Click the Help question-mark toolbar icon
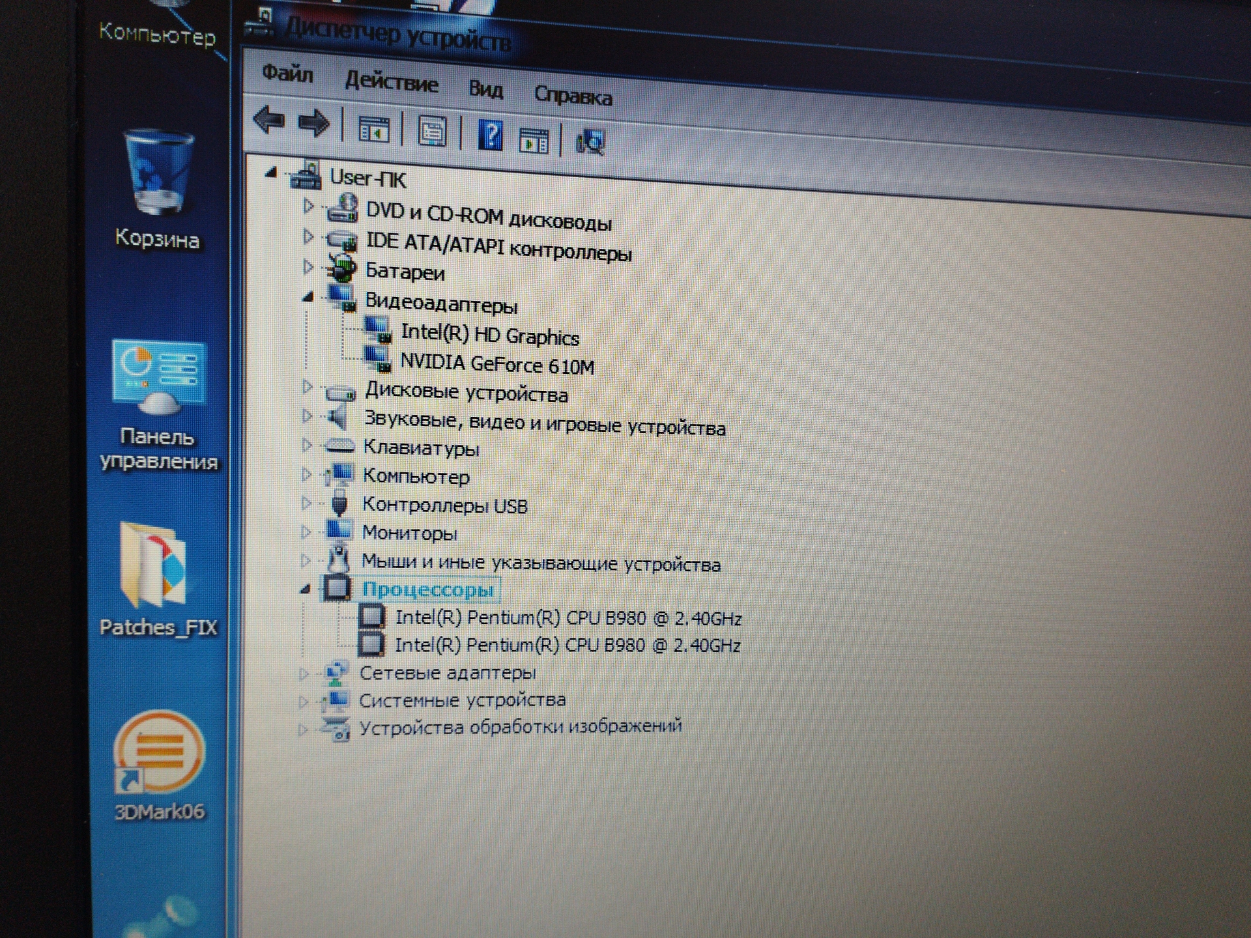This screenshot has height=938, width=1251. coord(490,135)
